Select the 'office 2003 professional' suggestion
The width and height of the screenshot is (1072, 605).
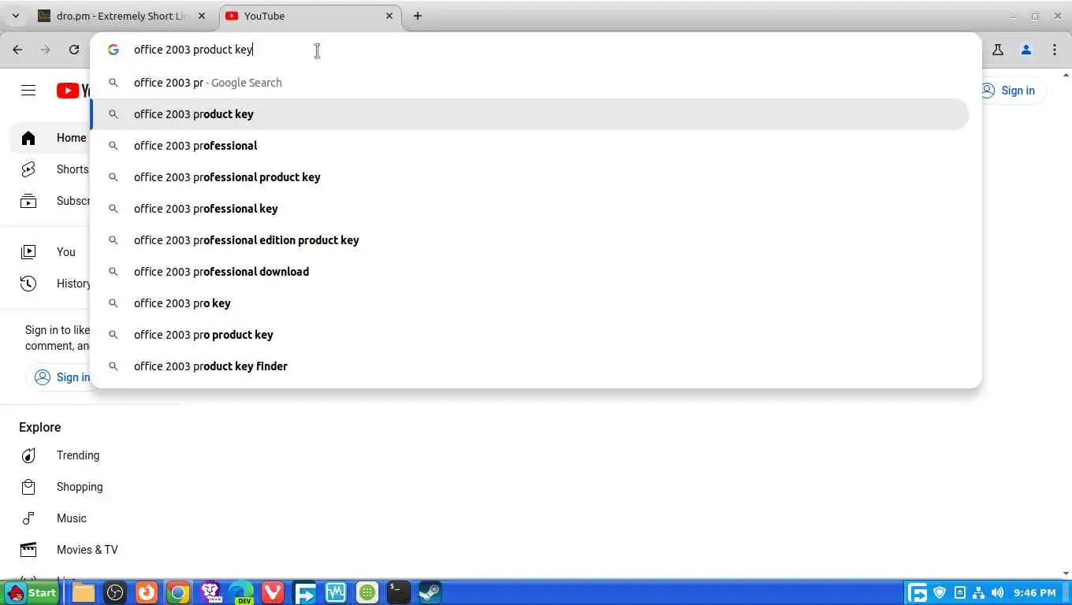[530, 146]
